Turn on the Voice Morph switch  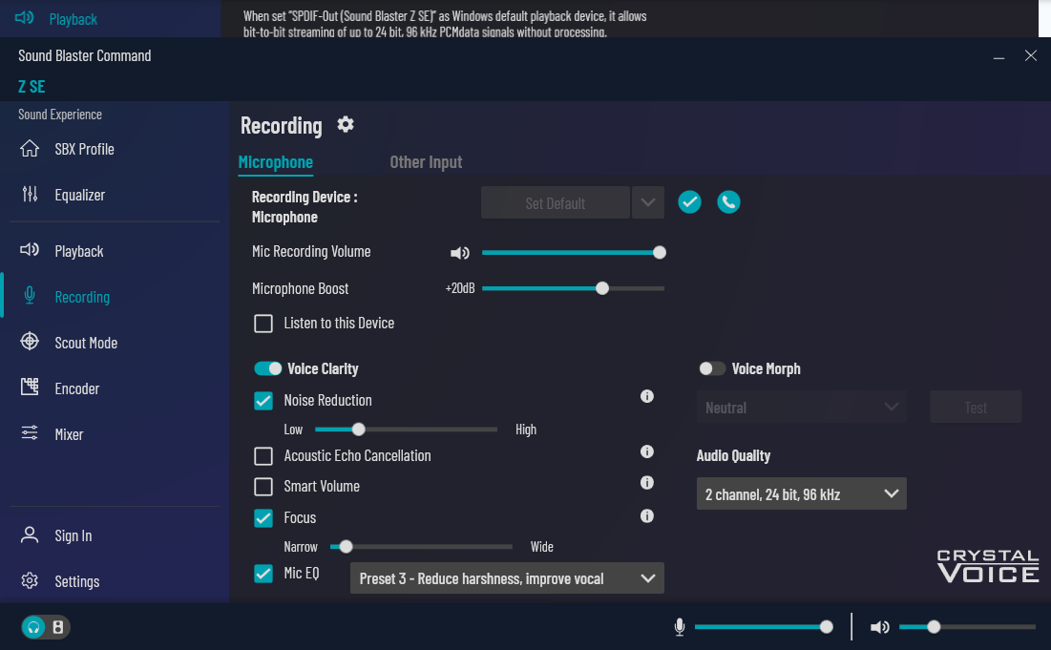(x=712, y=368)
